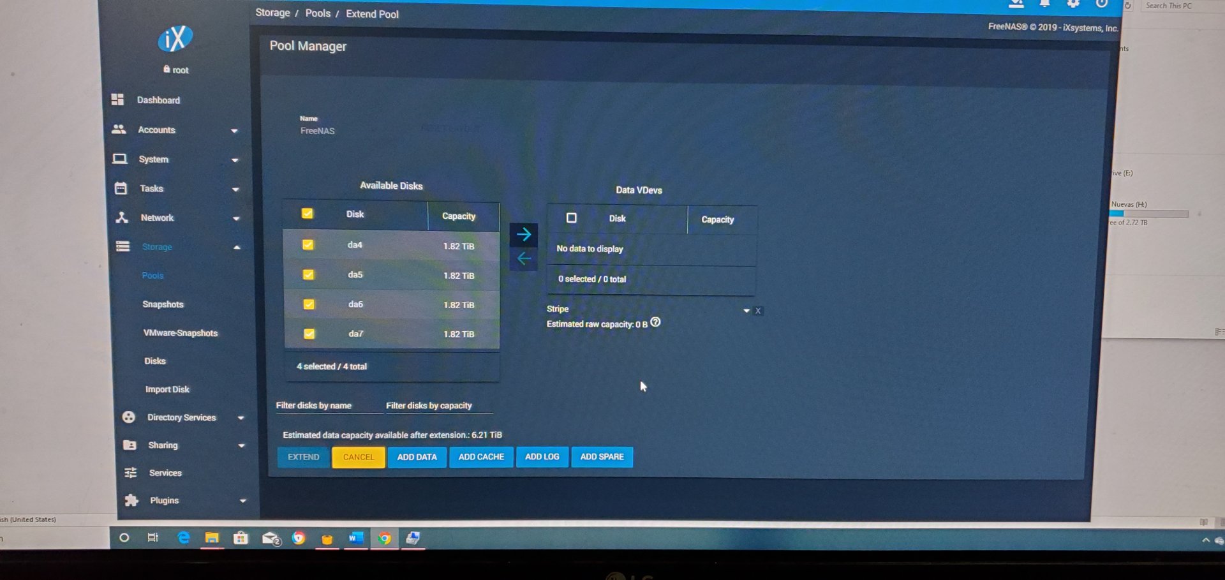Sort Available Disks by Capacity header
The width and height of the screenshot is (1225, 580).
pyautogui.click(x=459, y=216)
